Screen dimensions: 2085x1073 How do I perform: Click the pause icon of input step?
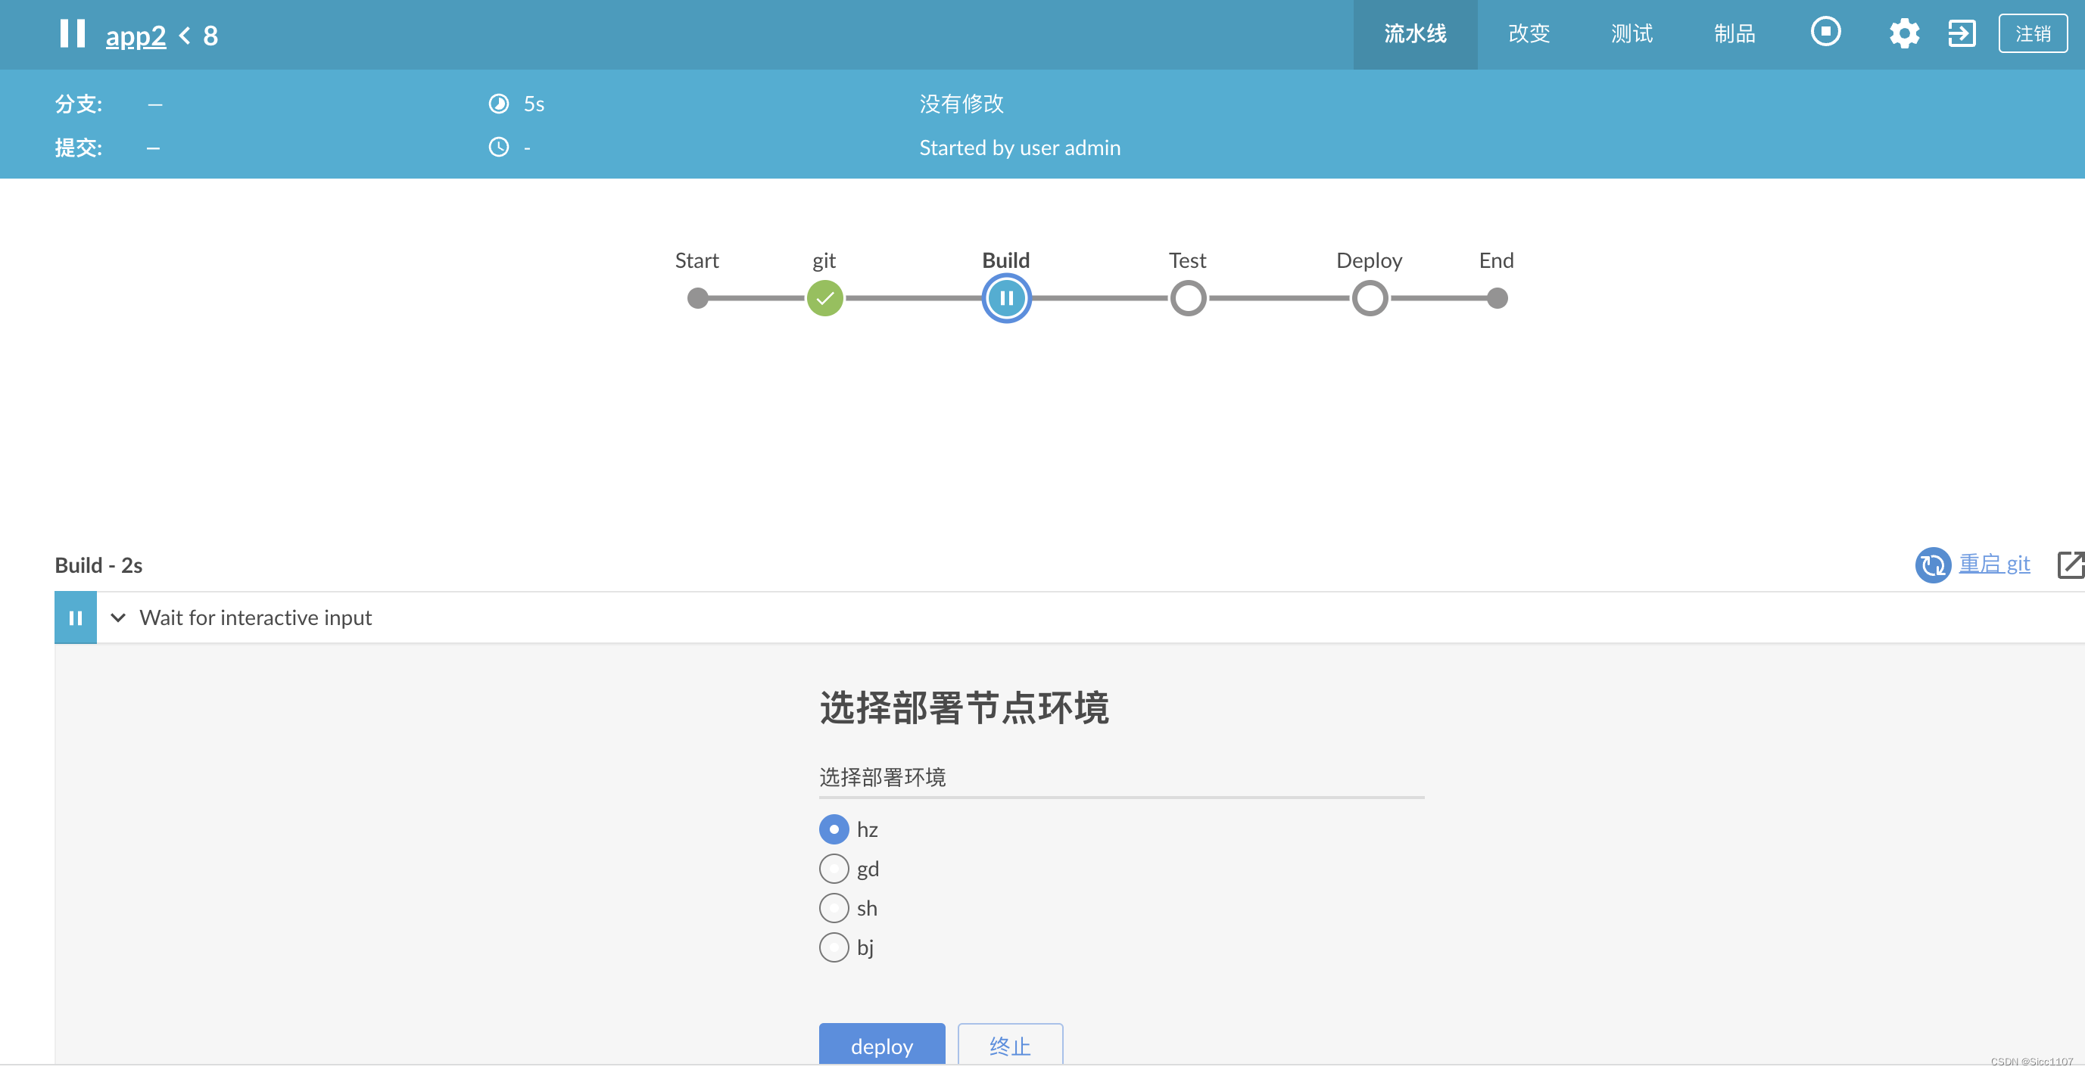coord(75,618)
